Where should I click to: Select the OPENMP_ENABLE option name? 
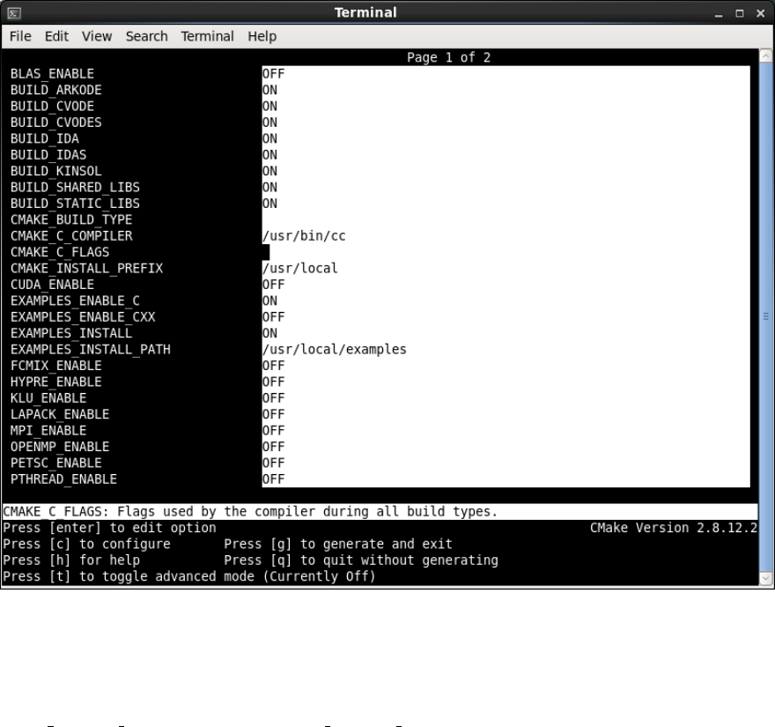(x=60, y=447)
